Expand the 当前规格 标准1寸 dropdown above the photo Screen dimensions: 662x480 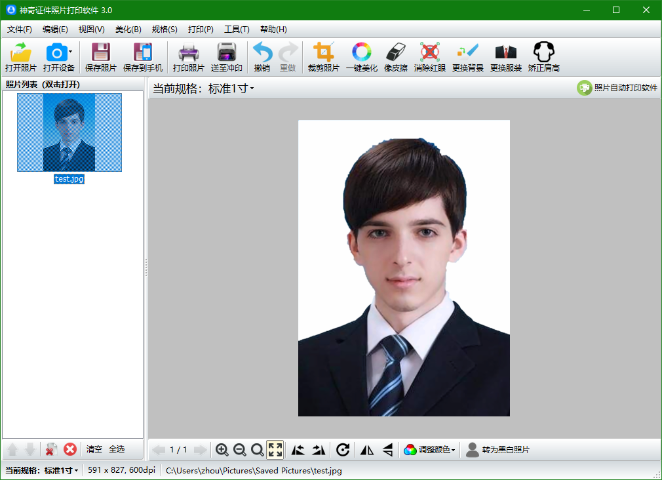click(231, 89)
